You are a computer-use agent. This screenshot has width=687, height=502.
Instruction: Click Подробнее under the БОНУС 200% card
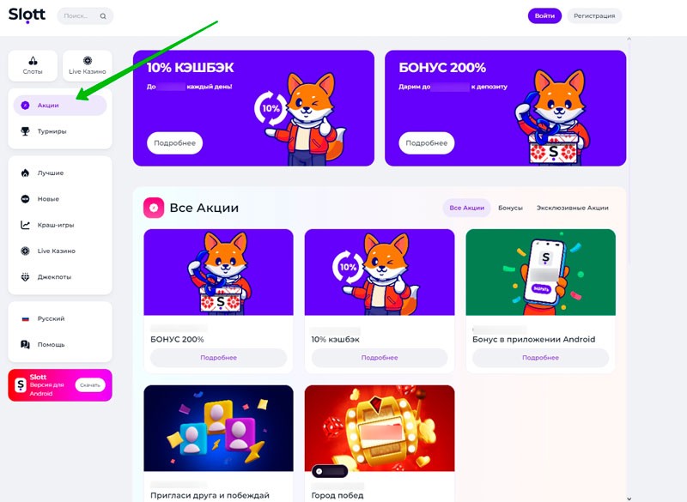click(218, 358)
